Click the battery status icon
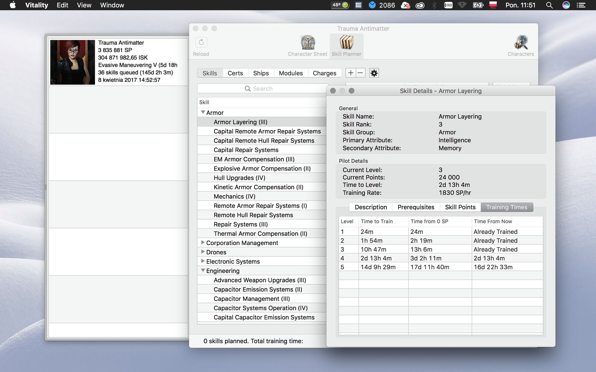596x372 pixels. [478, 5]
